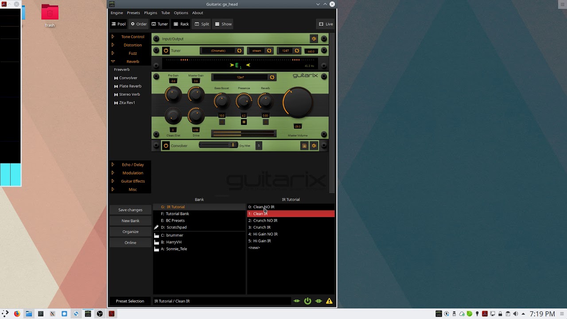Toggle the Live mode button
Viewport: 567px width, 319px height.
(326, 24)
